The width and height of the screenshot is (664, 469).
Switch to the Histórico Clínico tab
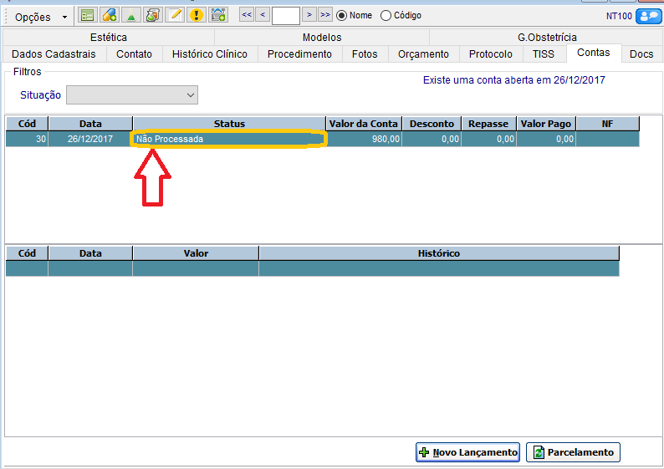[x=209, y=54]
